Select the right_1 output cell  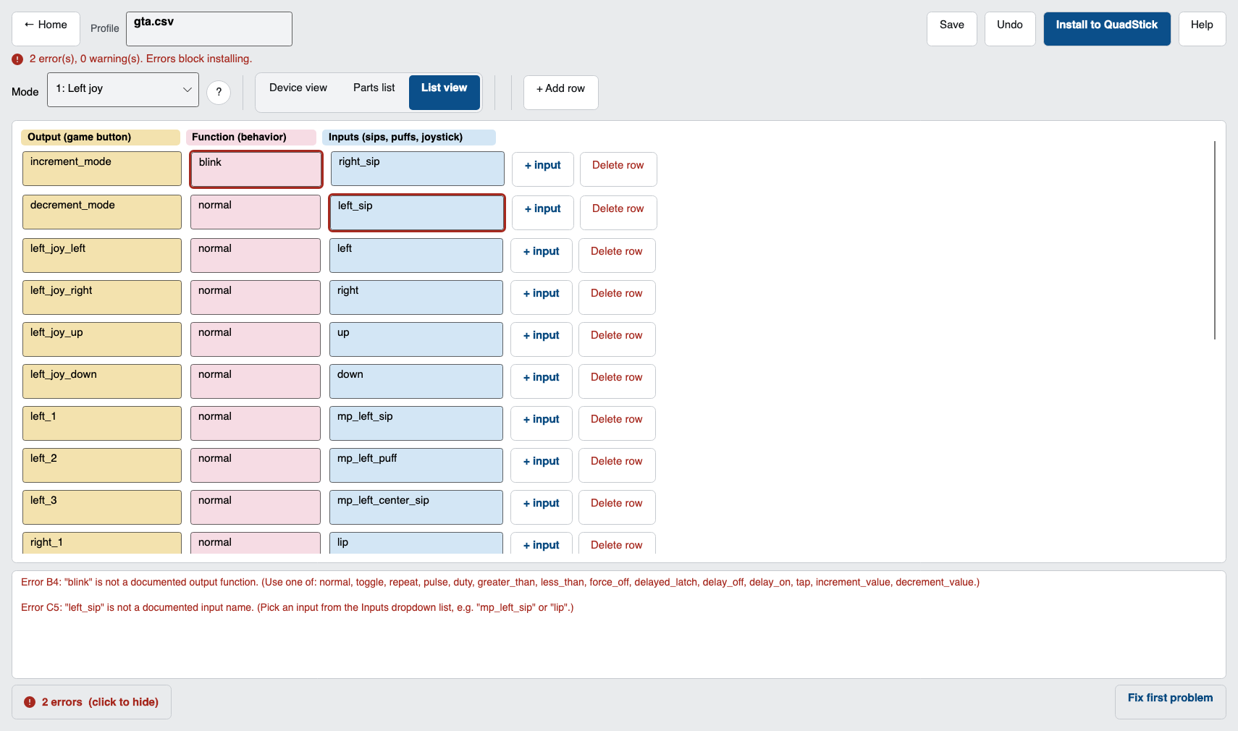(102, 544)
